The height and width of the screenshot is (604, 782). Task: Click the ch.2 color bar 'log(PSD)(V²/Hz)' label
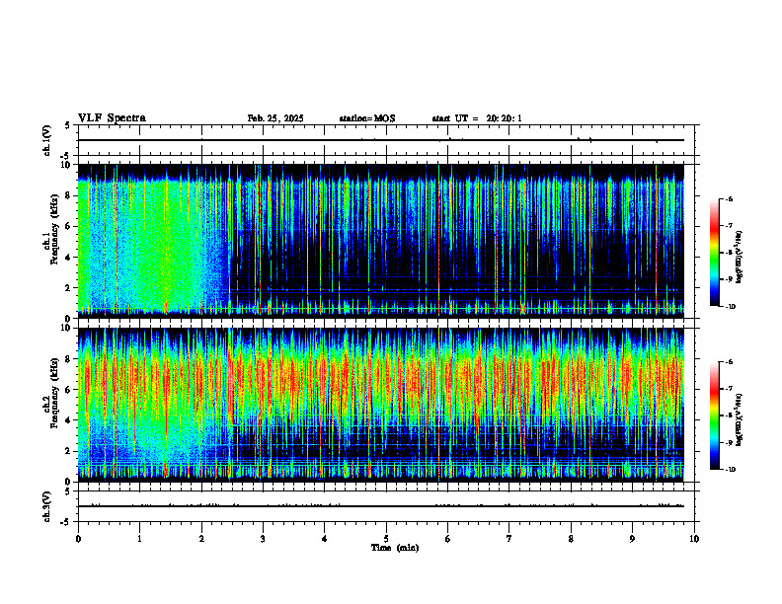click(x=740, y=419)
